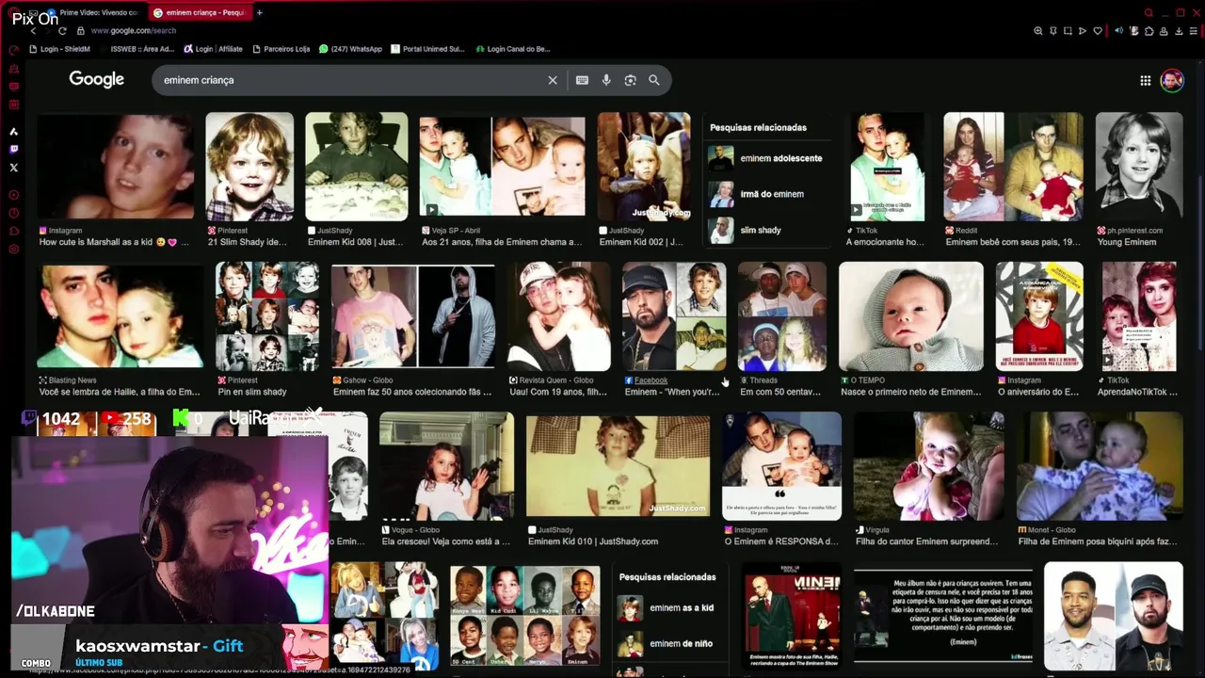Open the toolbar profile person icon
The image size is (1205, 678).
[x=1164, y=31]
